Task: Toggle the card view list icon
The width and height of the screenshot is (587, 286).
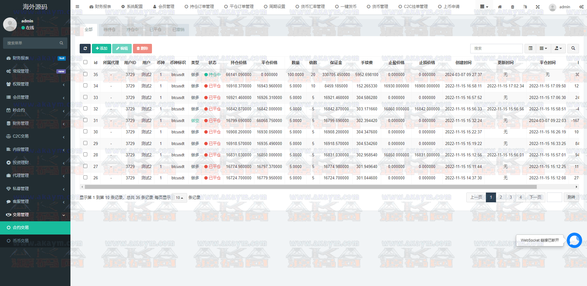Action: [530, 48]
